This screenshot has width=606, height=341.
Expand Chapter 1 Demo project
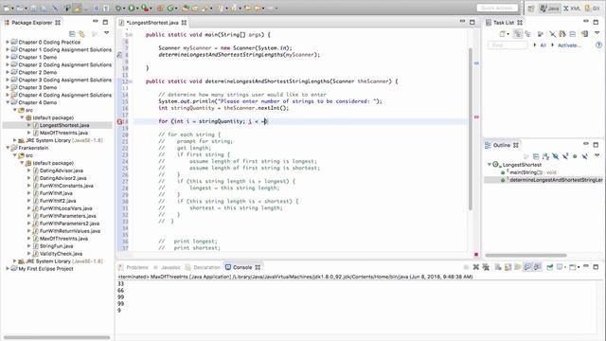8,57
